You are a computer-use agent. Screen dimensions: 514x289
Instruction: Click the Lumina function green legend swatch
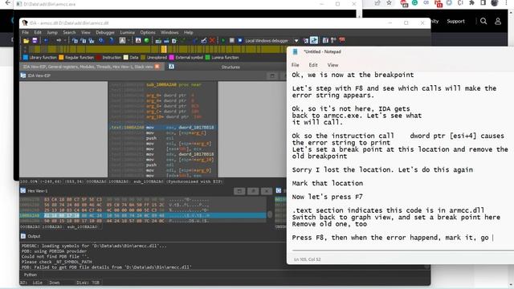pyautogui.click(x=207, y=57)
